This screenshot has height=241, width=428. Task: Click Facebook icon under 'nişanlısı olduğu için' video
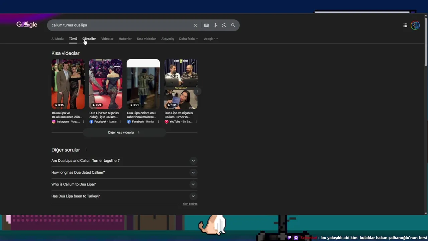point(91,122)
